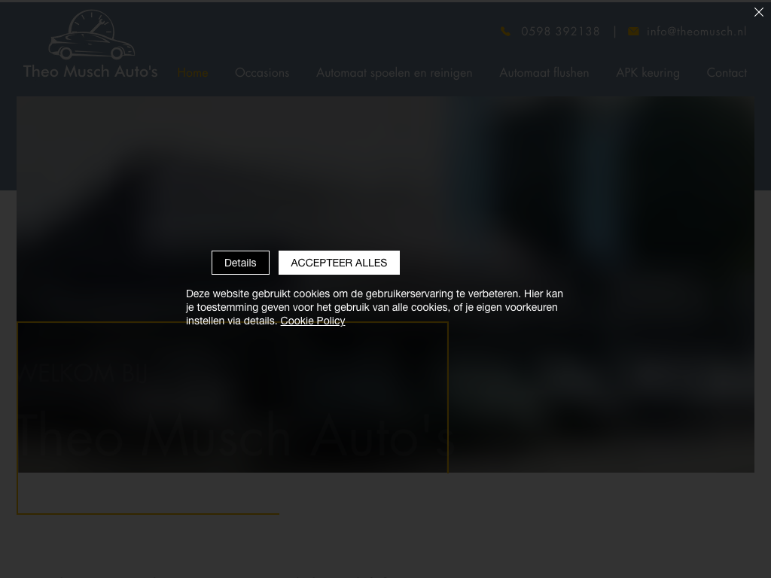Click the Theo Musch Auto's car logo
Screen dimensions: 771x578
(91, 35)
